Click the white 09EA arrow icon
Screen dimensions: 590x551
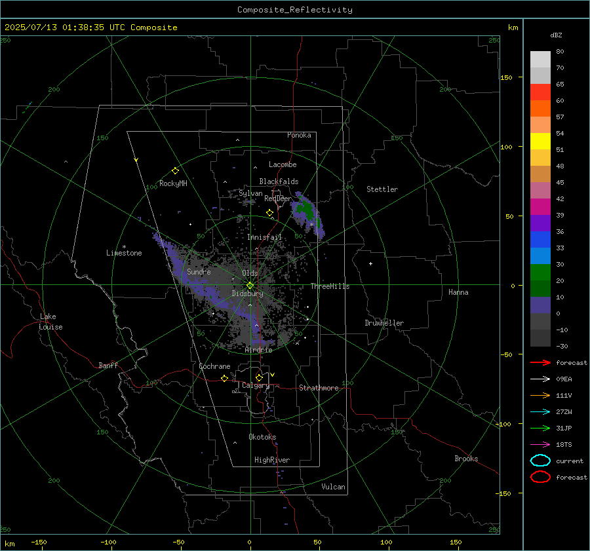pyautogui.click(x=540, y=379)
